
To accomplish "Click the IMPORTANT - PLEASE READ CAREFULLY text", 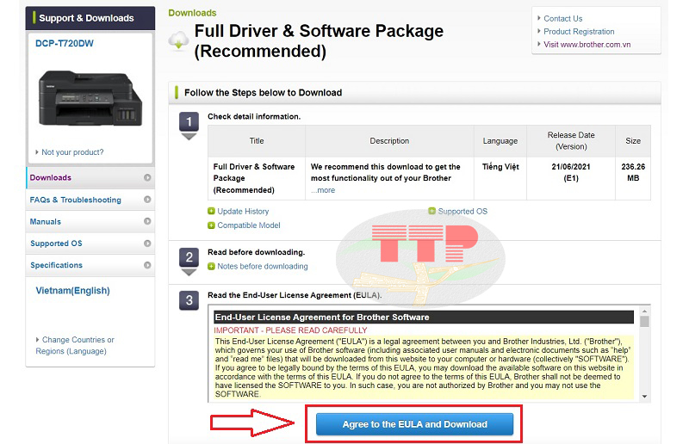I will tap(290, 330).
